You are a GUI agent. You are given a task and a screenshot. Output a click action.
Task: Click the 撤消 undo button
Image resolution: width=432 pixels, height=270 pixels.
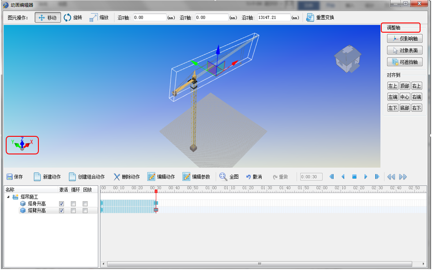pyautogui.click(x=254, y=176)
